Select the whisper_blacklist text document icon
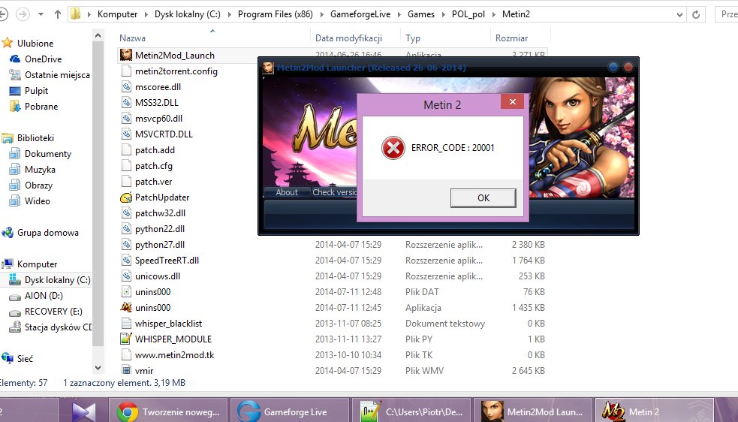 click(x=125, y=324)
